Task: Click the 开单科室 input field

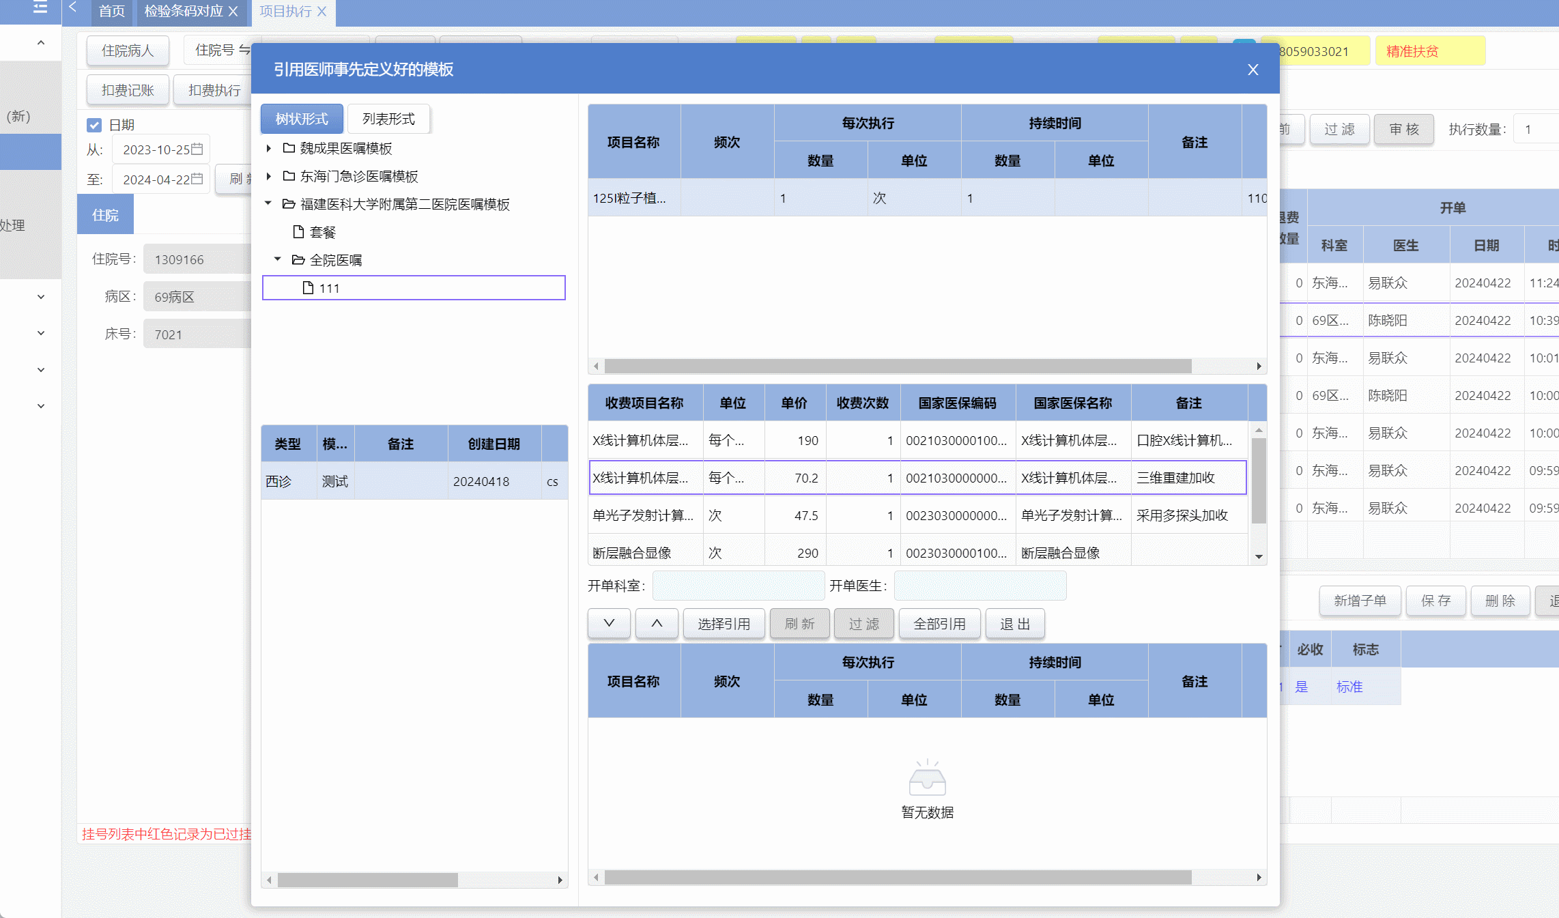Action: pyautogui.click(x=738, y=586)
